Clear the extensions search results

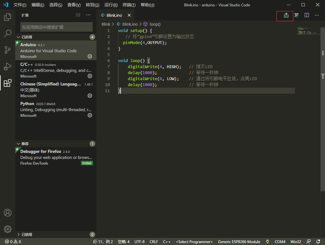tap(78, 15)
